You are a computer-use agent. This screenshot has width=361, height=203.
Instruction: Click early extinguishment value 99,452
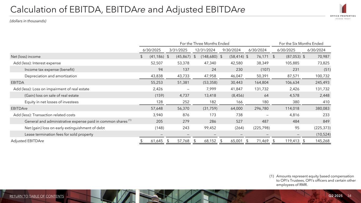click(x=210, y=128)
